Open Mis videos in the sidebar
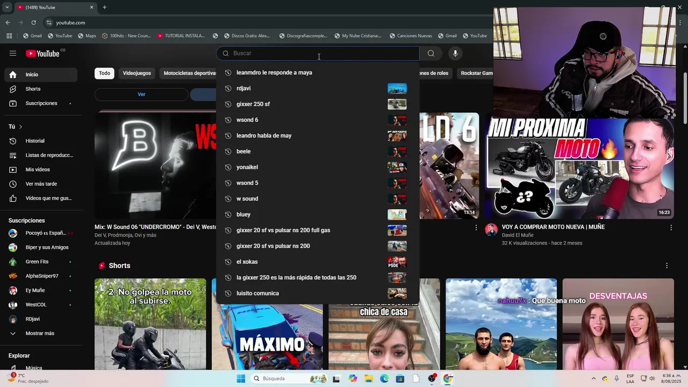The width and height of the screenshot is (688, 387). (x=41, y=169)
